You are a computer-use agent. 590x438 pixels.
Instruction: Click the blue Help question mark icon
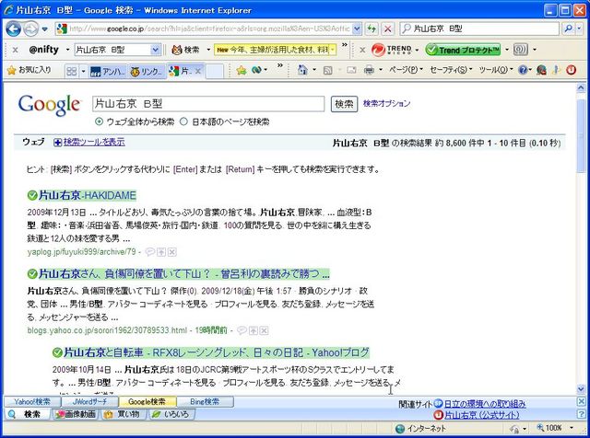[523, 70]
